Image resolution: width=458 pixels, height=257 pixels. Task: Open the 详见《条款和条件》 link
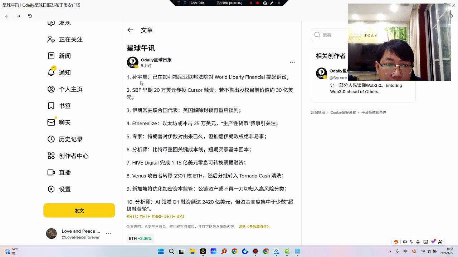tap(255, 227)
